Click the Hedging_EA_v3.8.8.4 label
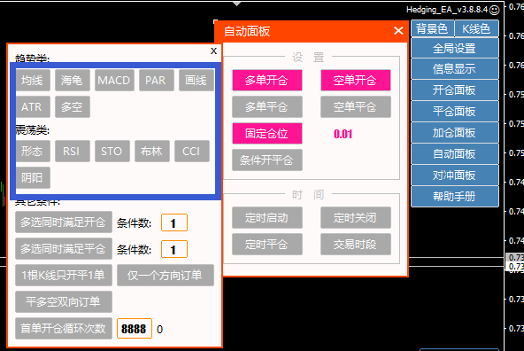Screen dimensions: 524x351 (x=447, y=10)
